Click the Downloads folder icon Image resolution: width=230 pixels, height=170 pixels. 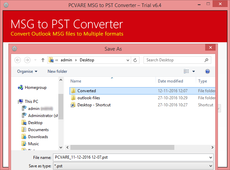[24, 137]
